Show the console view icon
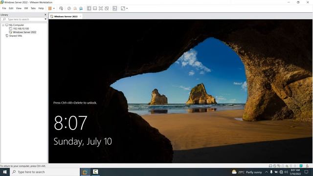This screenshot has width=313, height=176. (115, 8)
